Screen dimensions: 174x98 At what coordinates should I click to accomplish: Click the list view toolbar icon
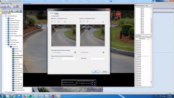coord(12,7)
